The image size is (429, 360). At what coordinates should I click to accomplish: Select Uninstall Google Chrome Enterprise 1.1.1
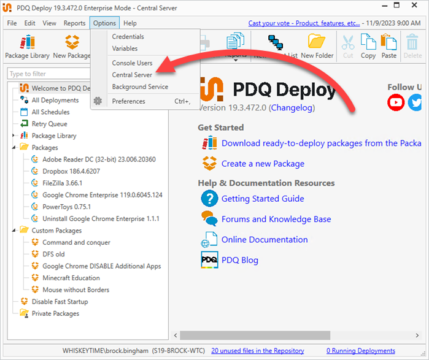(x=101, y=219)
